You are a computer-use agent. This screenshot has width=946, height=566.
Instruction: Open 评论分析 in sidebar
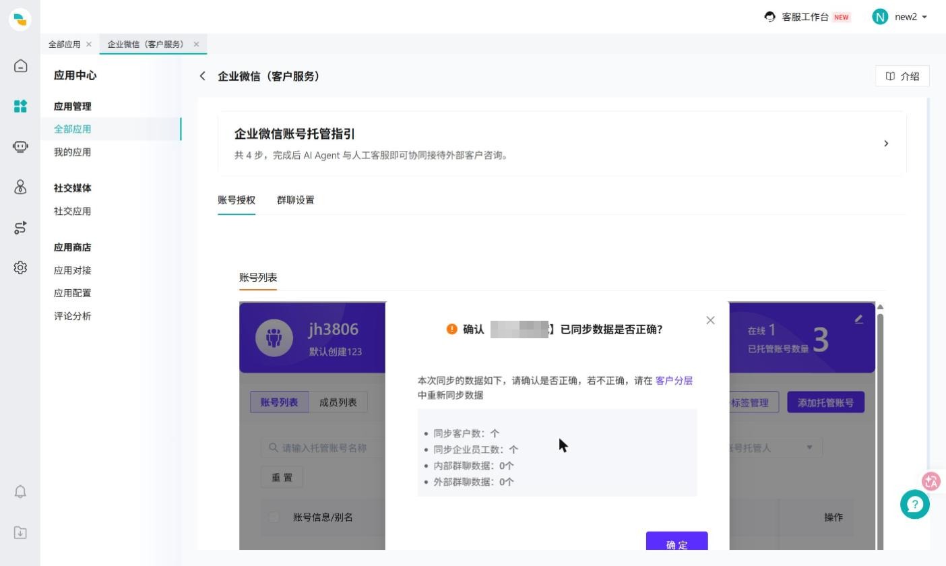pyautogui.click(x=72, y=317)
